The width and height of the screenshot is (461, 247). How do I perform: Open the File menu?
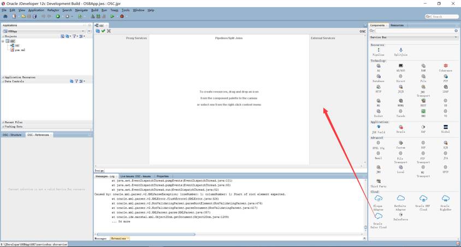[x=4, y=10]
